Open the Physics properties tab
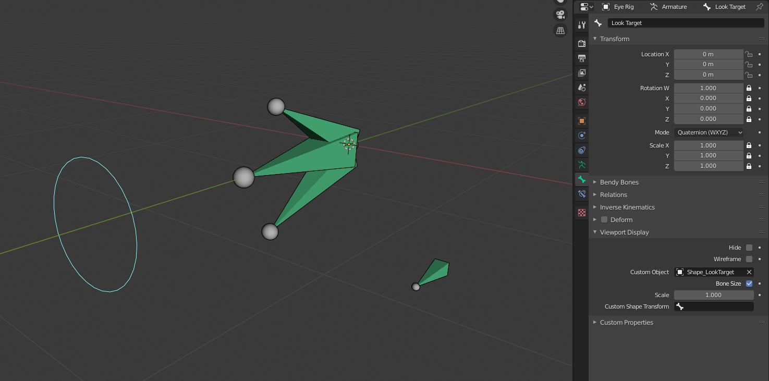The height and width of the screenshot is (381, 769). (582, 136)
